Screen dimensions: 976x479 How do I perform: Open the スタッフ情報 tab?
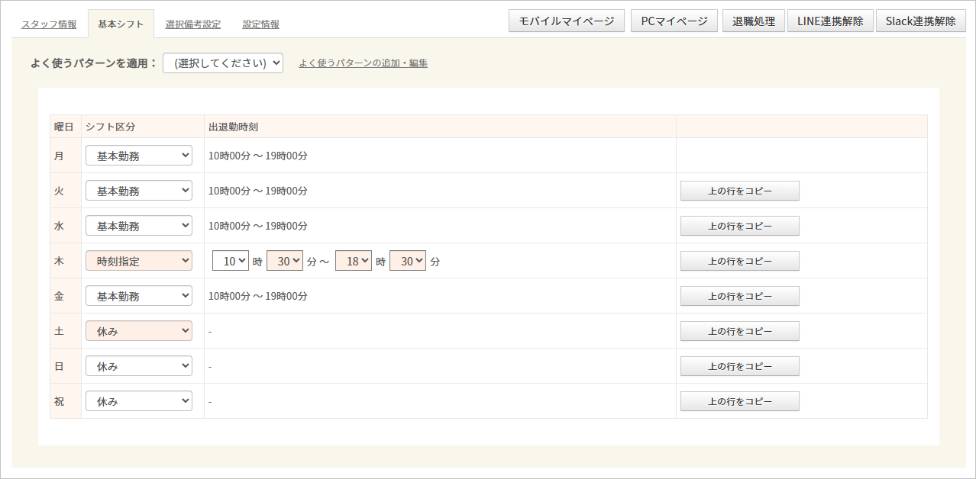point(49,24)
